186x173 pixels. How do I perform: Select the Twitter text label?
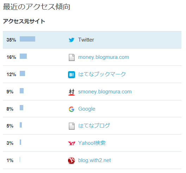pos(86,40)
